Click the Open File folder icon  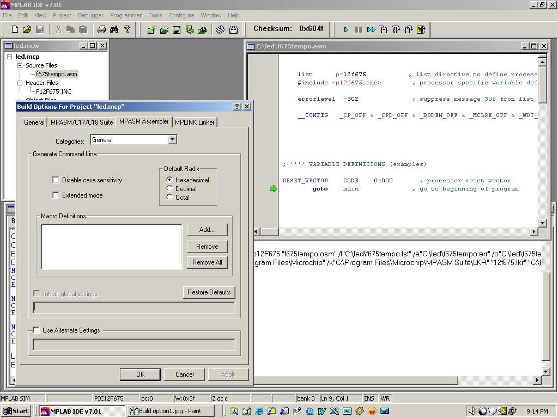[x=26, y=29]
